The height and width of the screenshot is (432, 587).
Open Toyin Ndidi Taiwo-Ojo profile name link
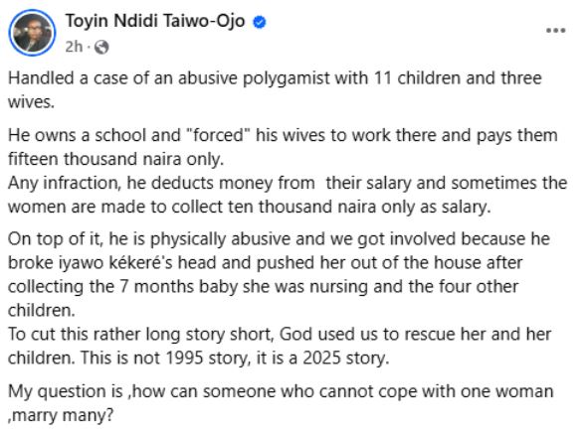pos(155,21)
